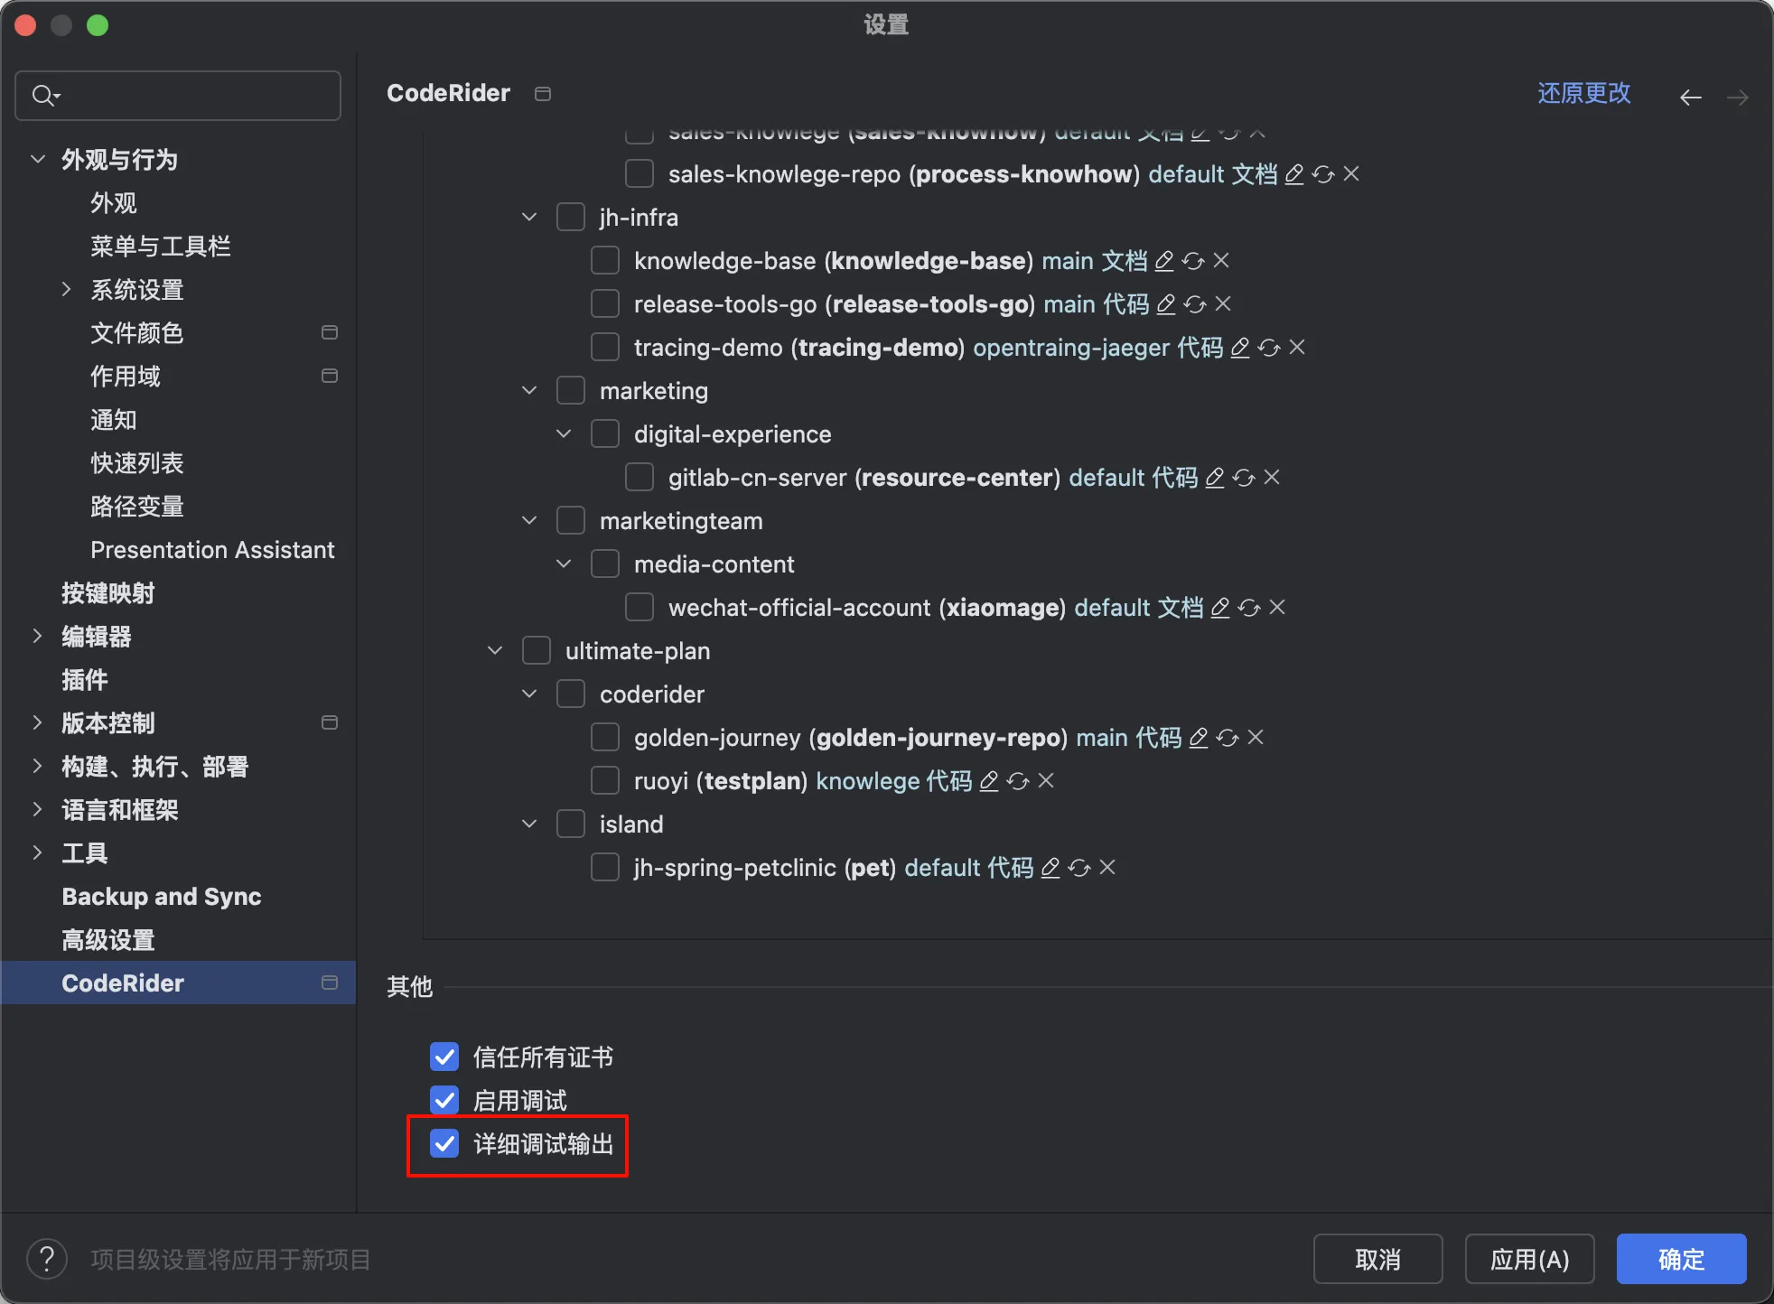Viewport: 1774px width, 1304px height.
Task: Focus the settings search field
Action: pos(190,95)
